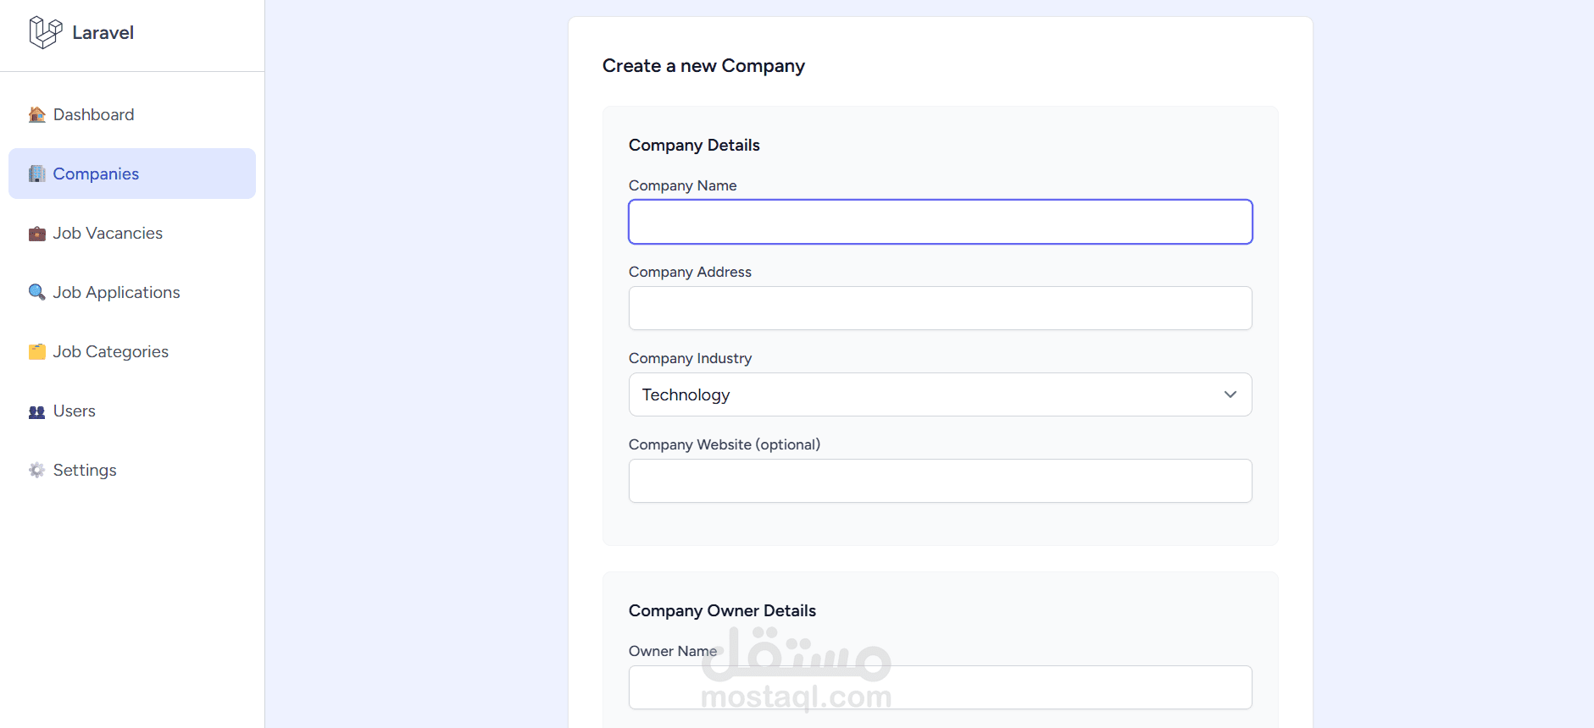1594x728 pixels.
Task: Focus the Company Name input field
Action: [x=940, y=222]
